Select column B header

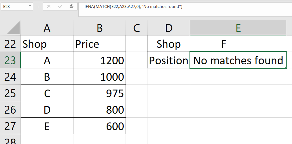pos(99,28)
